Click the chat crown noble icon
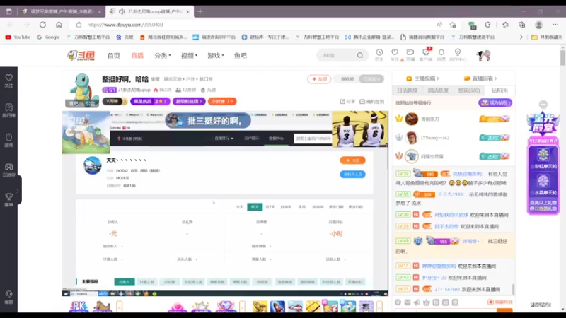This screenshot has width=566, height=318. (427, 302)
